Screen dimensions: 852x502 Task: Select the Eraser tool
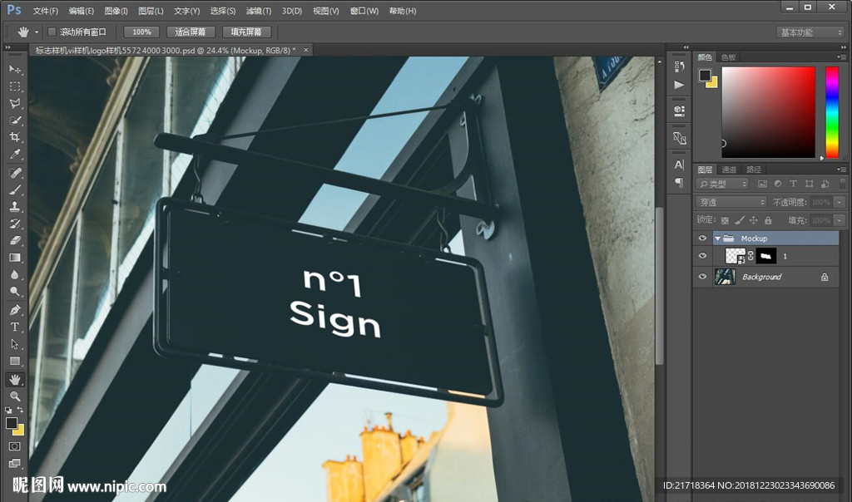(15, 240)
